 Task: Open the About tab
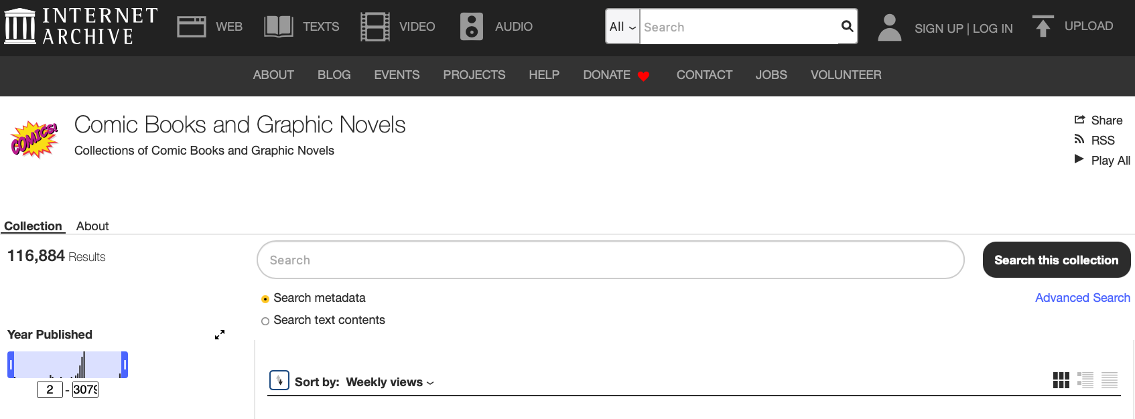92,226
